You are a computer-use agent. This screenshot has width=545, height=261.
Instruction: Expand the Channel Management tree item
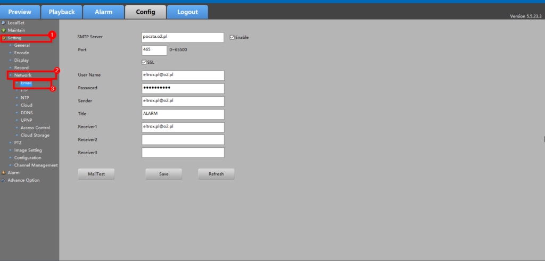10,165
